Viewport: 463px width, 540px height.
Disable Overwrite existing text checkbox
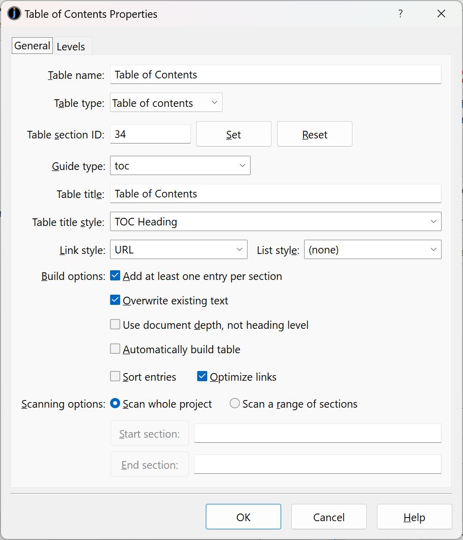click(x=115, y=300)
